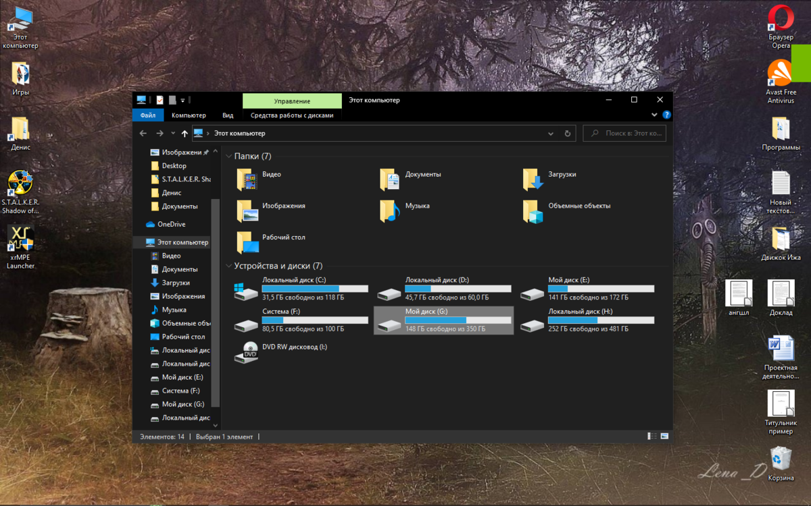Viewport: 811px width, 506px height.
Task: Click the New folder icon in the quick access toolbar
Action: pyautogui.click(x=172, y=100)
